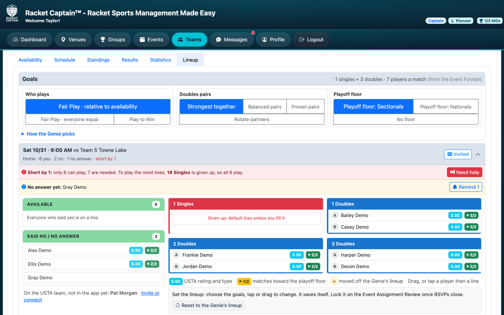This screenshot has width=504, height=315.
Task: Open the Groups page
Action: (x=113, y=39)
